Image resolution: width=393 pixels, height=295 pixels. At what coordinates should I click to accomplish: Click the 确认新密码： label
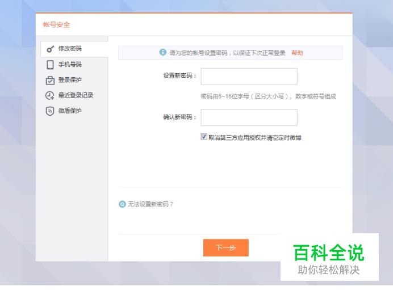[x=179, y=117]
